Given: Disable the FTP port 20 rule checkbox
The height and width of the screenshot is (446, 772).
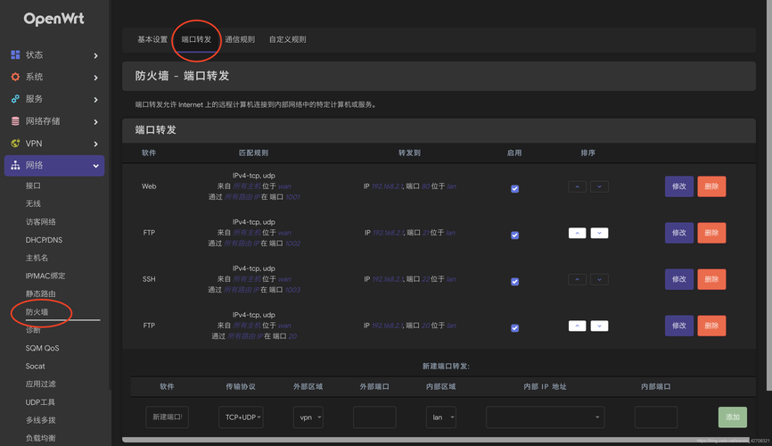Looking at the screenshot, I should 514,327.
